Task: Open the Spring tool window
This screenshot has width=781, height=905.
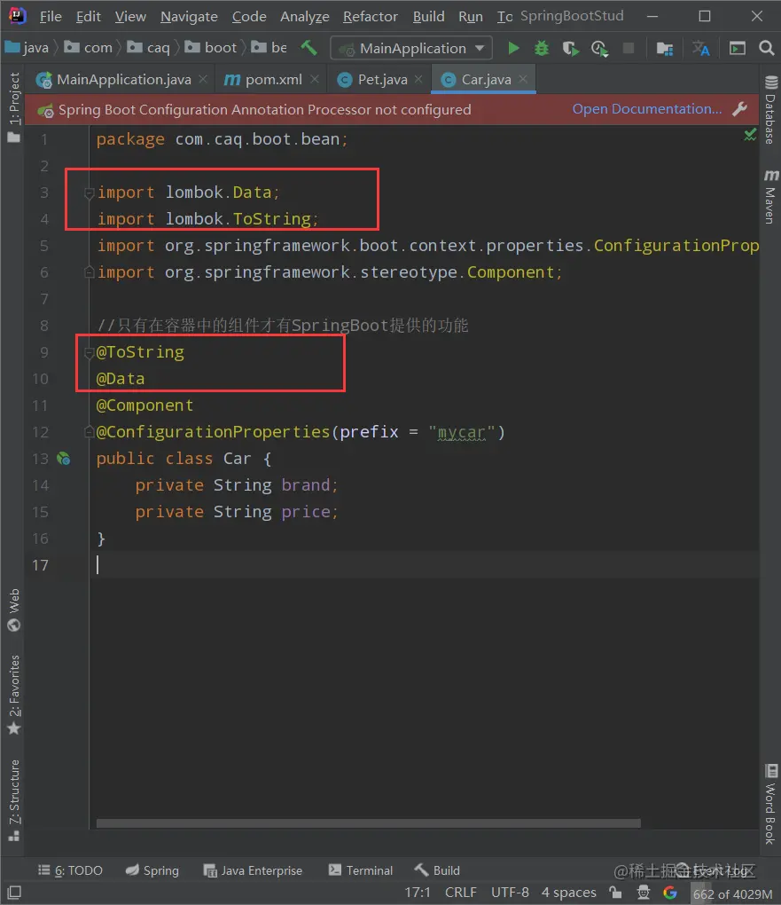Action: [152, 870]
